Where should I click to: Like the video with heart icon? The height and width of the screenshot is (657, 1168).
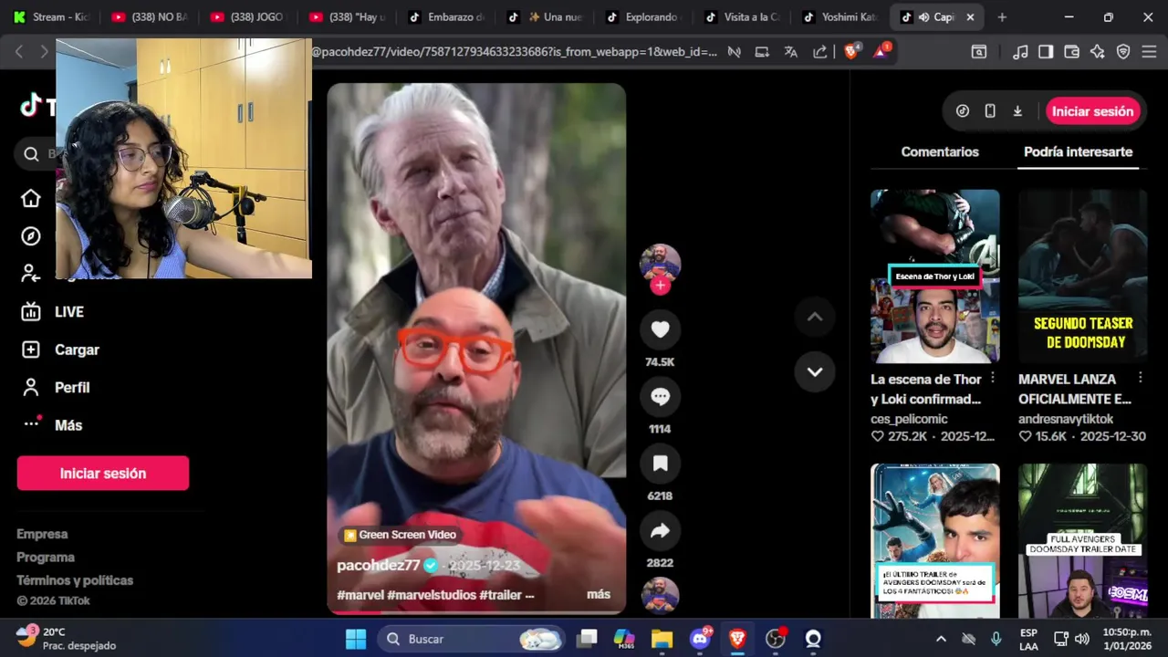tap(660, 329)
